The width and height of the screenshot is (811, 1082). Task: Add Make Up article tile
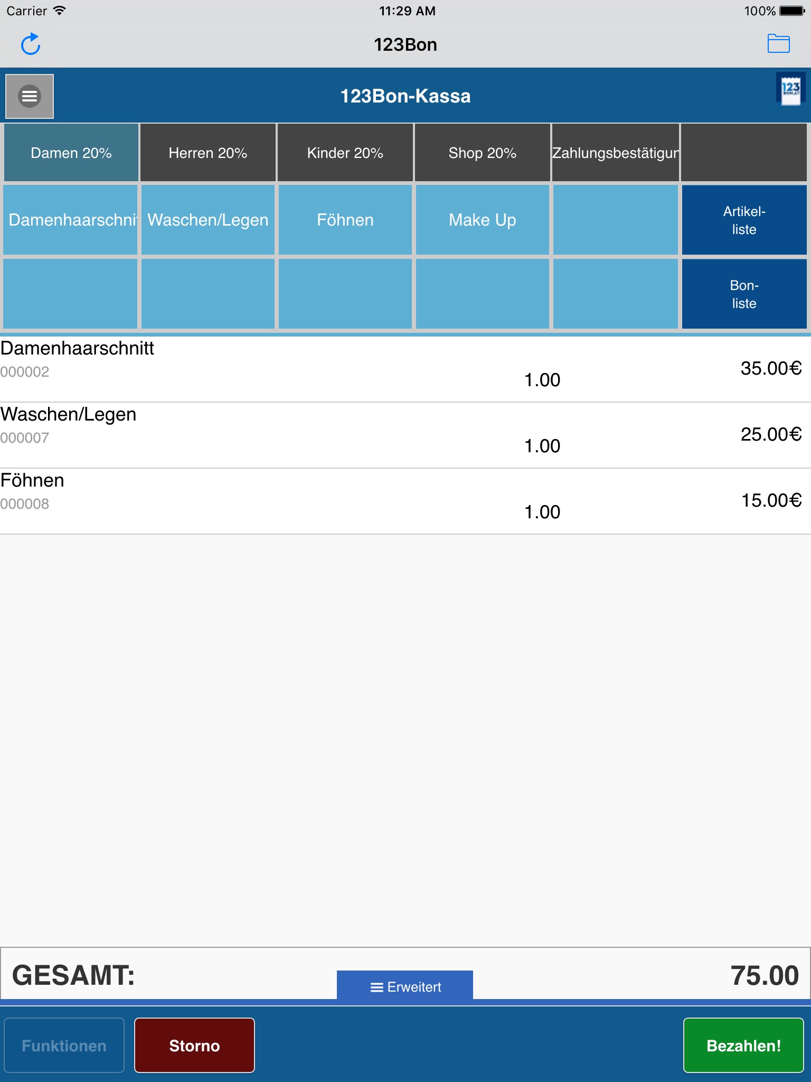[x=482, y=220]
